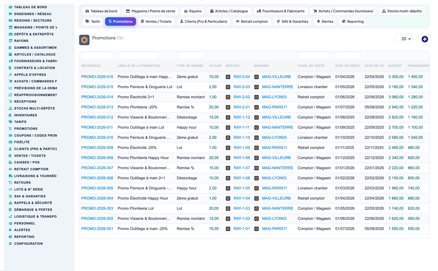Click service icon next to RAY-2-04
Image resolution: width=438 pixels, height=271 pixels.
point(228,77)
